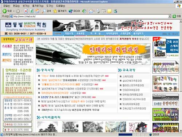182x137 pixels.
Task: Click the green Back arrow icon
Action: click(x=4, y=11)
